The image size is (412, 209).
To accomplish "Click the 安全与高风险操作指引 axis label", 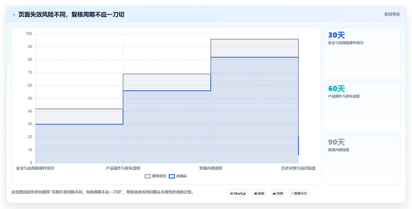I will pyautogui.click(x=35, y=168).
